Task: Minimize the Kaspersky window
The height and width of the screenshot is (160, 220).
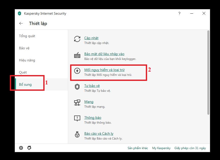Action: pos(192,13)
